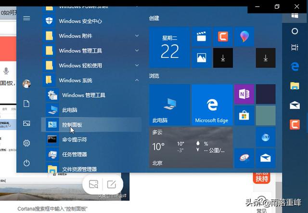Click the 命令提示符 black console icon
Screen dimensions: 308x213
click(x=52, y=139)
